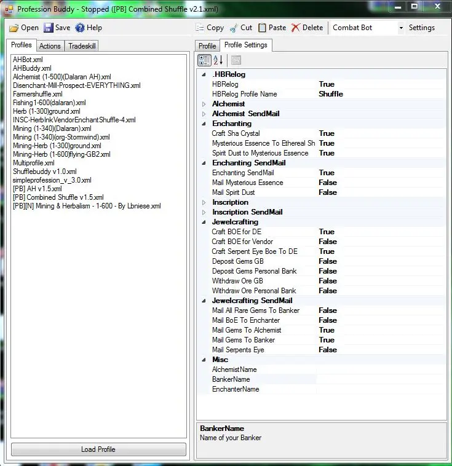
Task: Click the Load Profile button
Action: coord(98,449)
